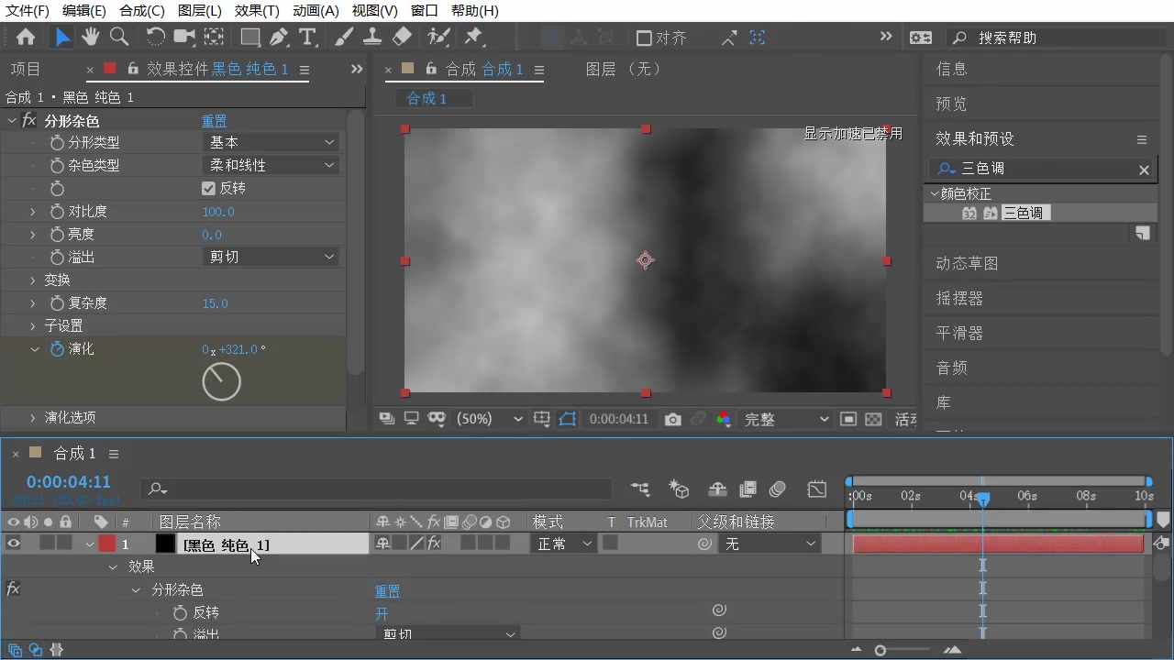This screenshot has width=1174, height=660.
Task: Toggle the 对比度 stopwatch
Action: (x=57, y=212)
